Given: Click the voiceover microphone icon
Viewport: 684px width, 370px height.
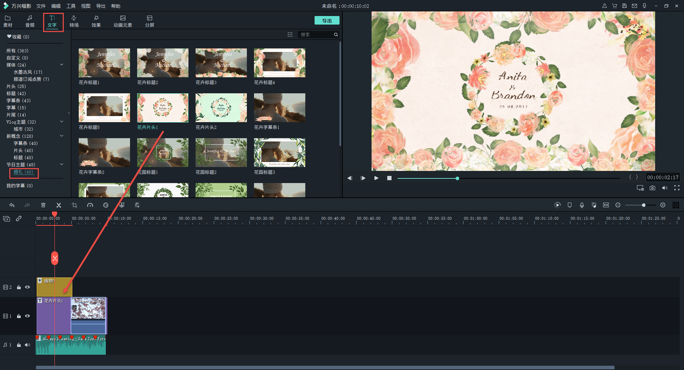Looking at the screenshot, I should 582,205.
